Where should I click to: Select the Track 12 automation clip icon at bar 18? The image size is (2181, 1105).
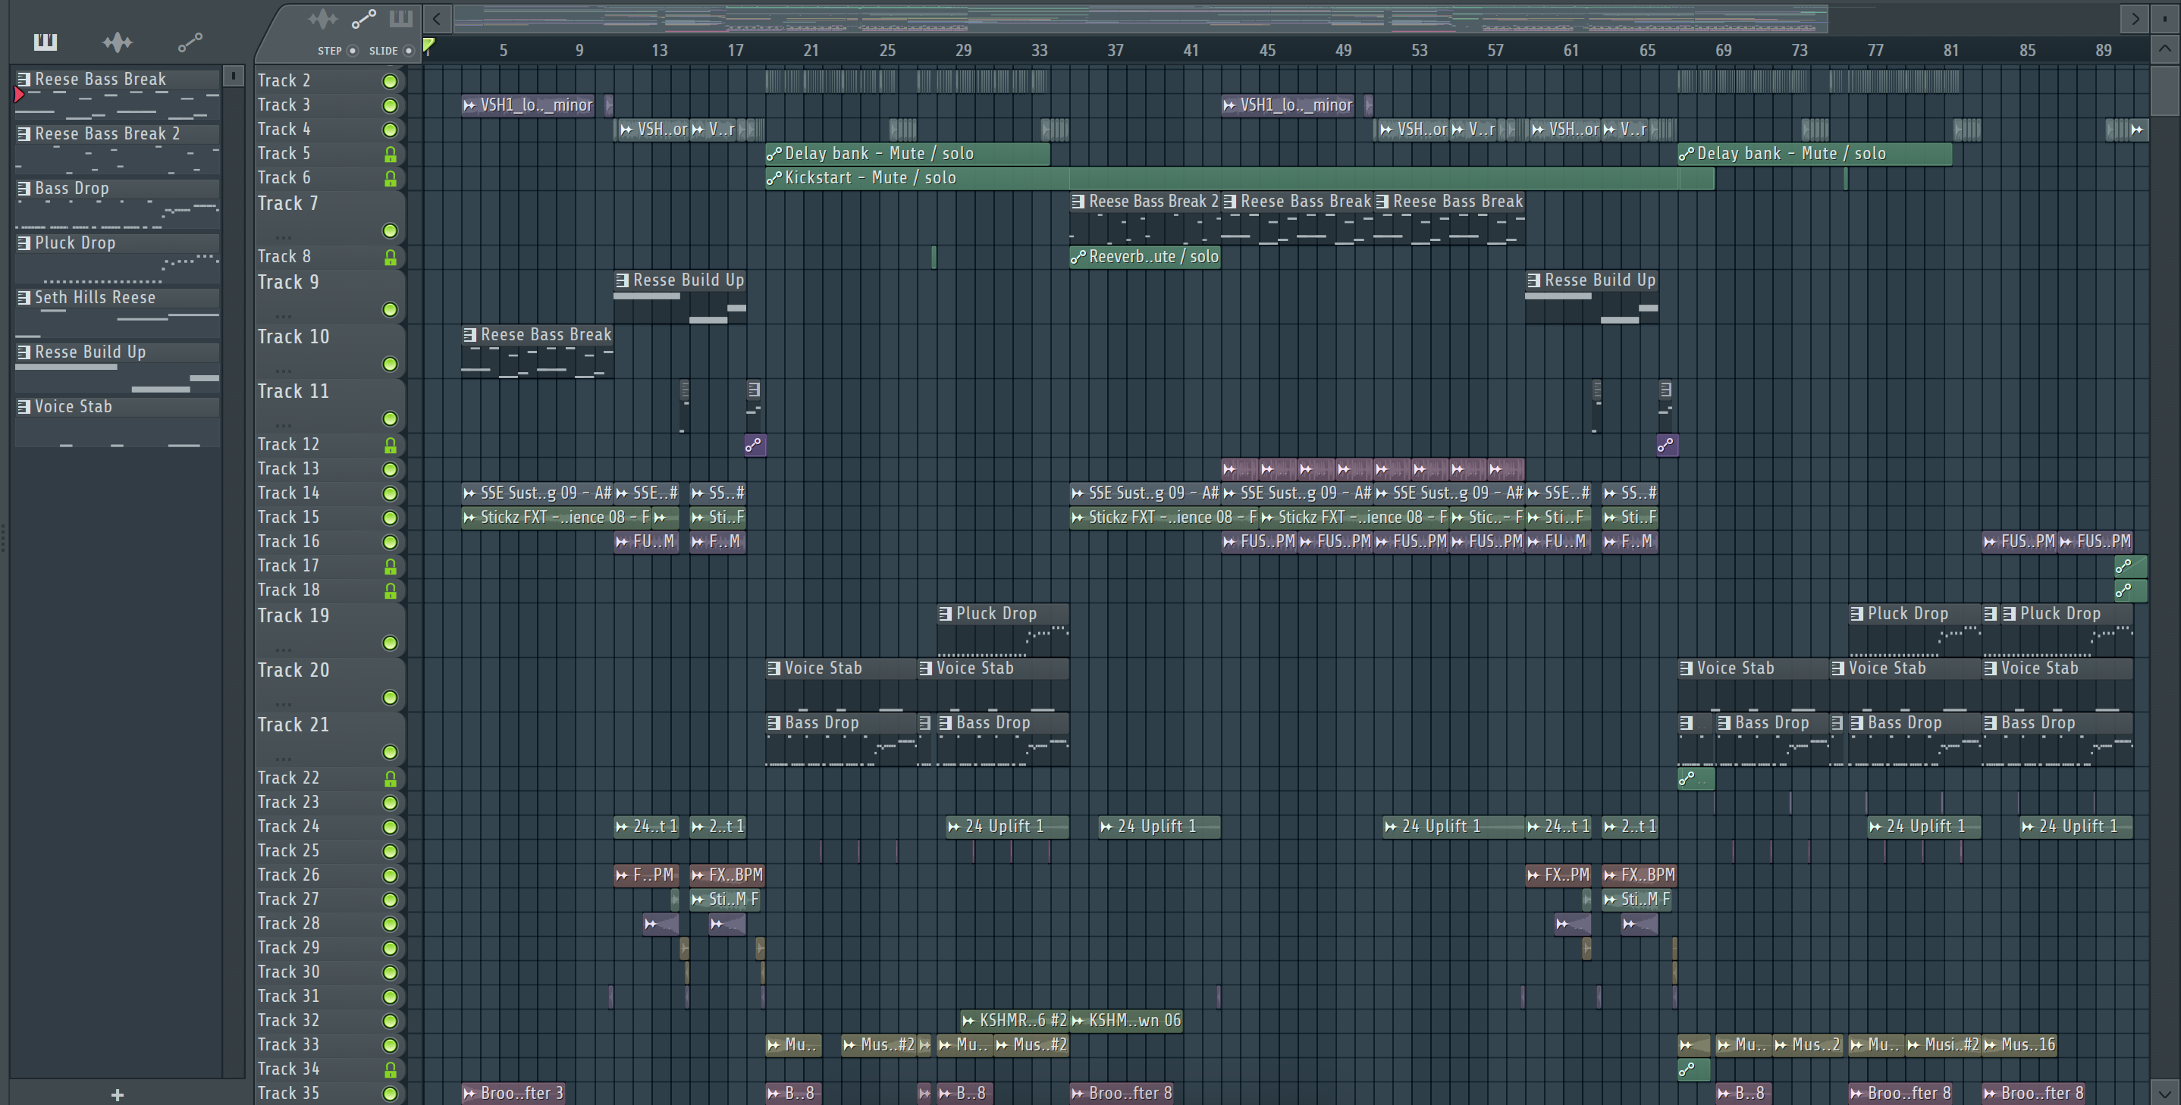[x=755, y=445]
